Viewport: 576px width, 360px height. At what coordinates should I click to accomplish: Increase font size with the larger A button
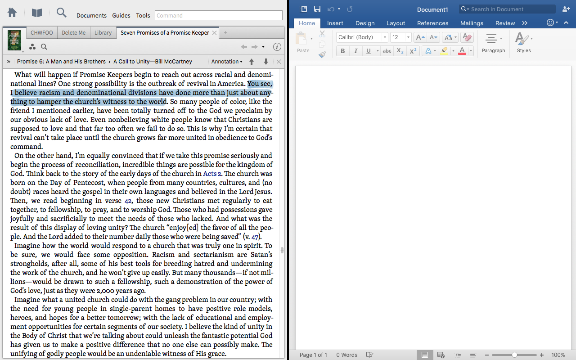tap(420, 37)
